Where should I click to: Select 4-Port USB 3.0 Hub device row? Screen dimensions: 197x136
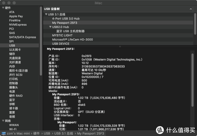(118, 19)
